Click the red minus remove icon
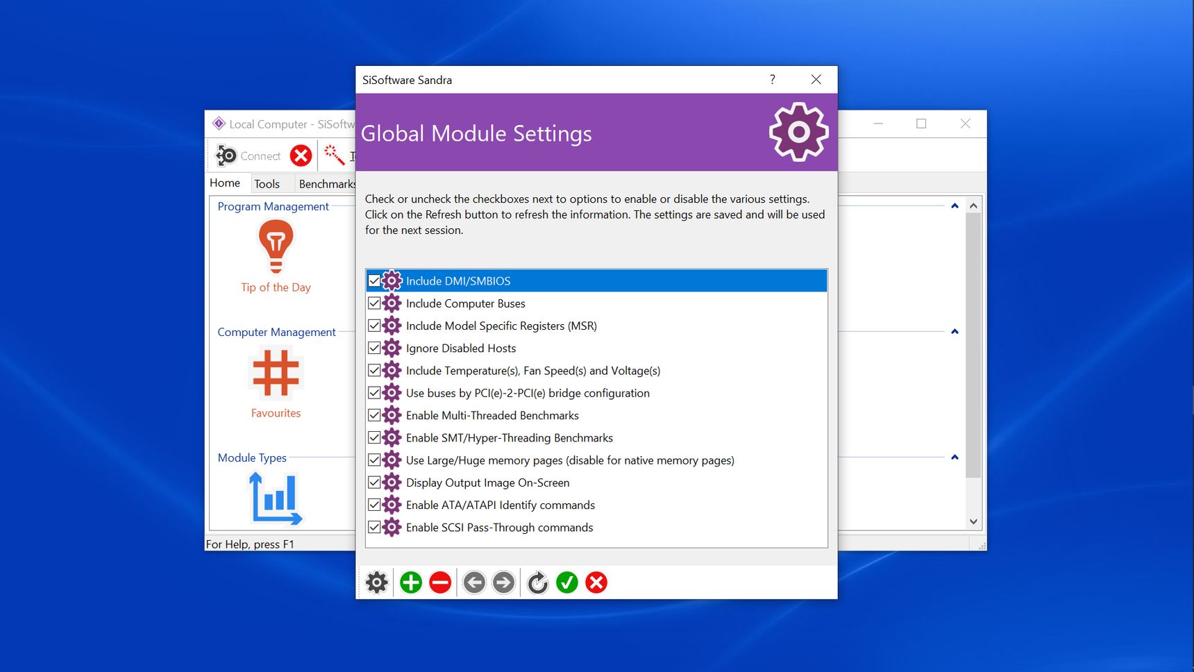Screen dimensions: 1194x672 tap(440, 582)
